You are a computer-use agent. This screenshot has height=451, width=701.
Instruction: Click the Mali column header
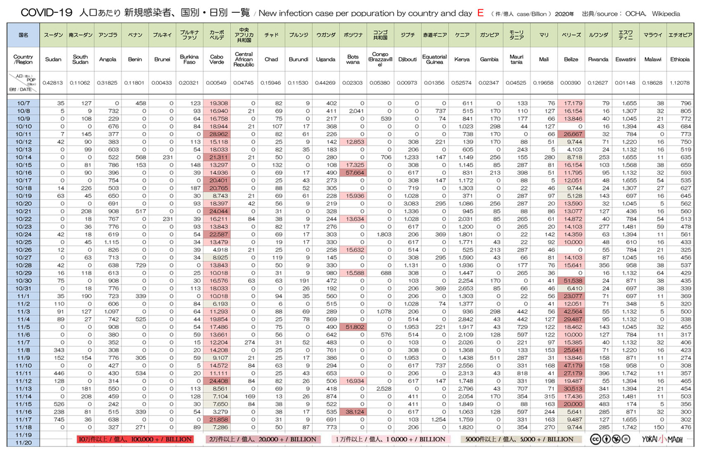[x=544, y=60]
